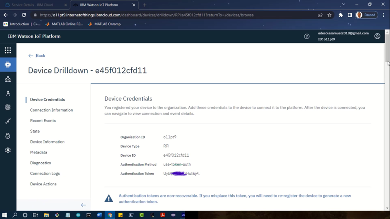Open the Windows Start menu
Viewport: 390px width, 219px height.
(4, 215)
